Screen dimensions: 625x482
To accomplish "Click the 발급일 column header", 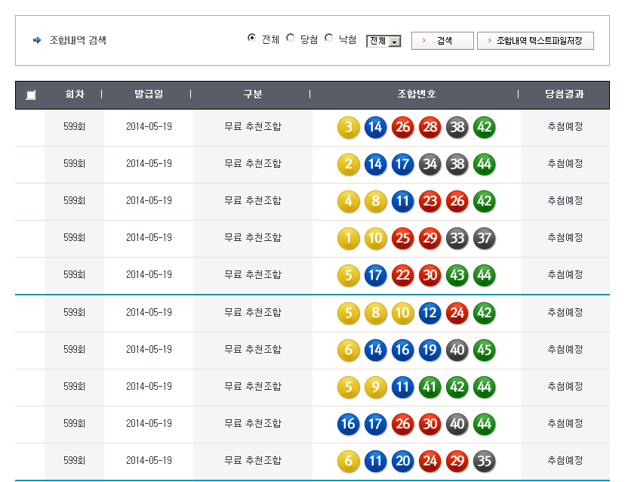I will click(x=148, y=94).
